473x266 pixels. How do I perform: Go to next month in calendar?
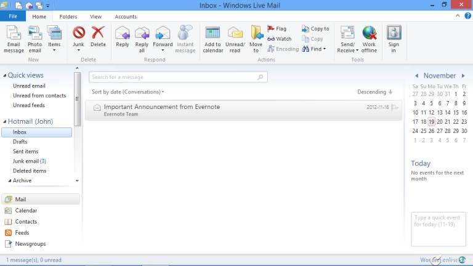point(463,76)
